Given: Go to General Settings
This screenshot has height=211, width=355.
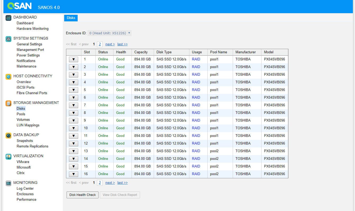Looking at the screenshot, I should (x=29, y=44).
